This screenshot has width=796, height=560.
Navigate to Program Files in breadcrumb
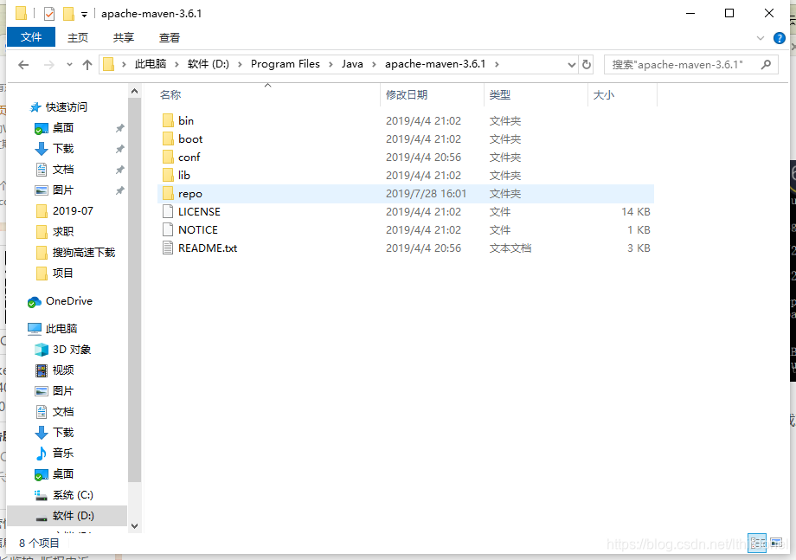[x=286, y=64]
